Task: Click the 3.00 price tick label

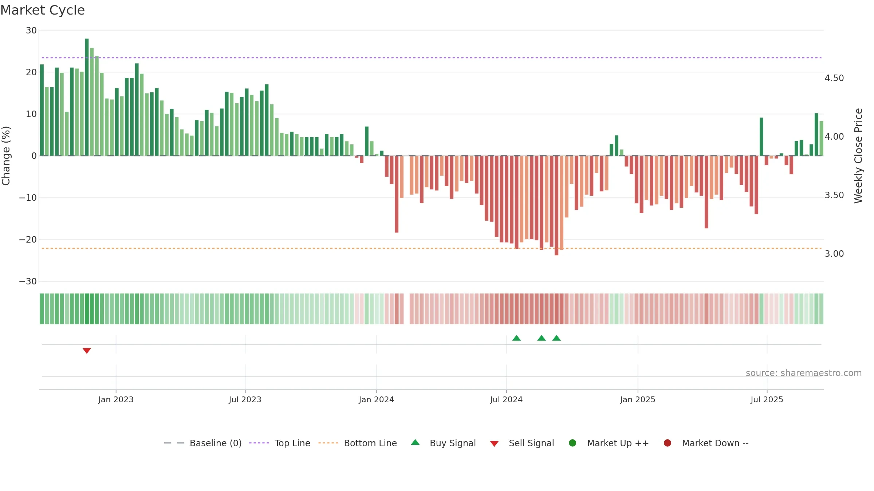Action: [x=834, y=254]
